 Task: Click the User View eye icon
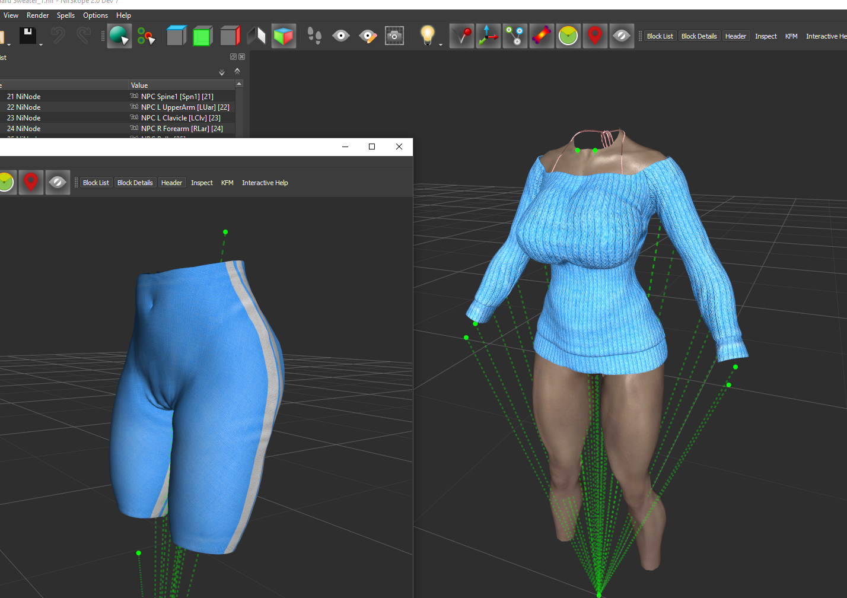(341, 36)
